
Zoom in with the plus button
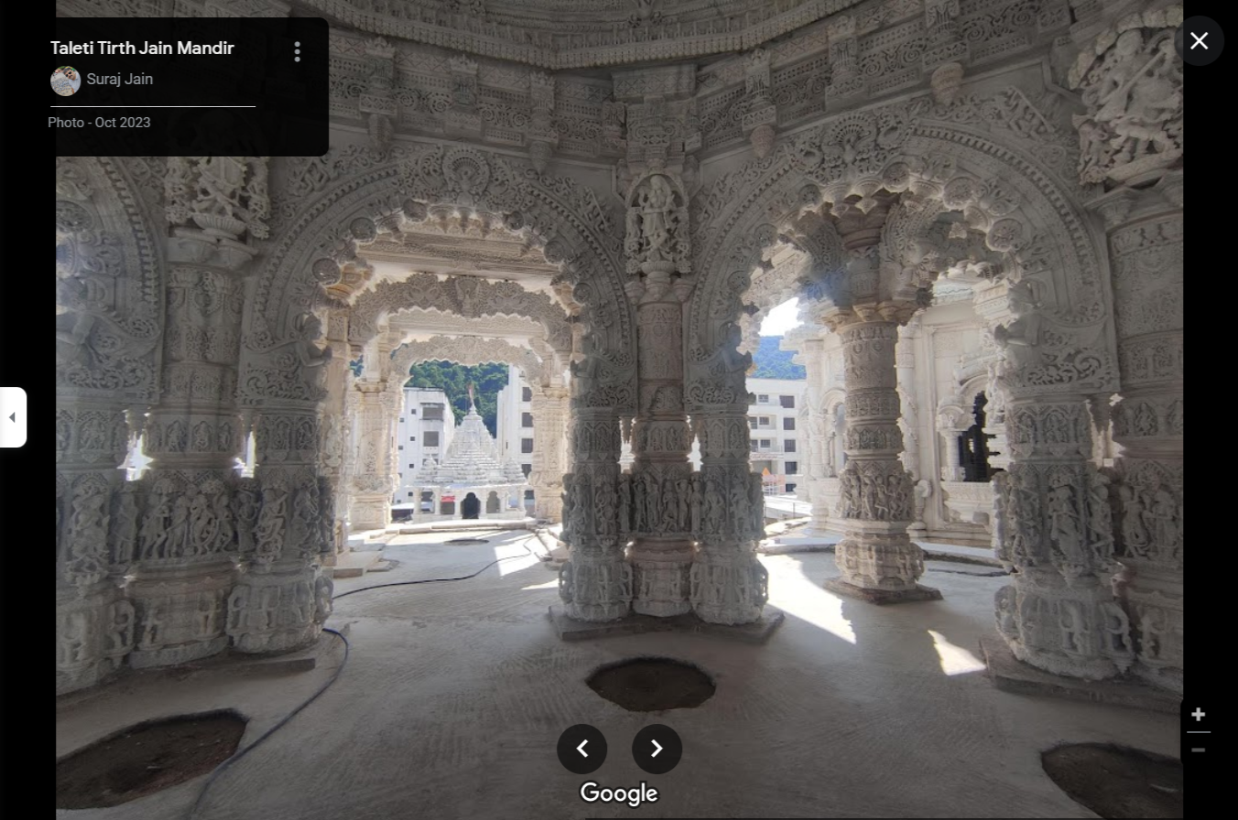[1198, 714]
